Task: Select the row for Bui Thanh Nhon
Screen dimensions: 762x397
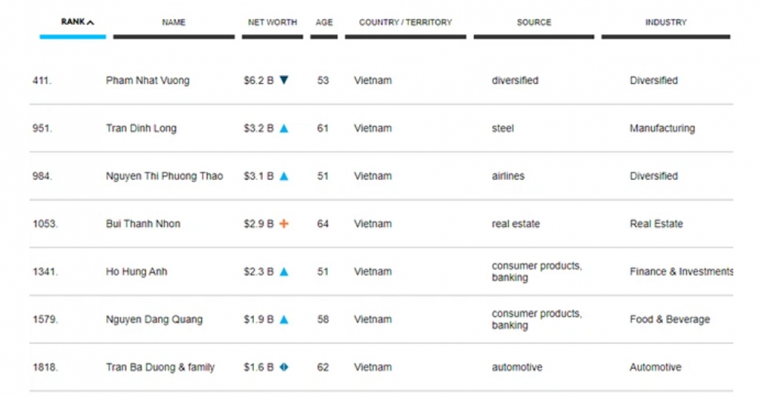Action: [x=142, y=224]
